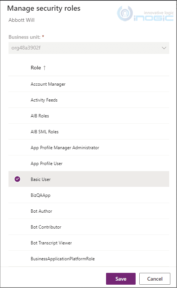Expand the Business unit dropdown chevron
This screenshot has height=288, width=177.
(x=164, y=48)
